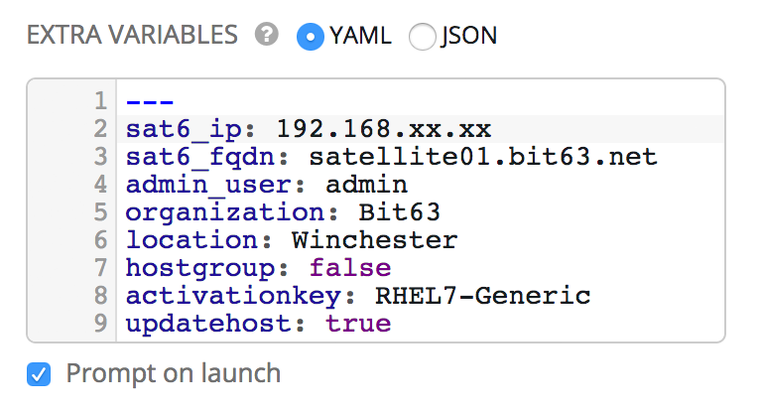Click line number 5 in the gutter
The image size is (760, 411).
tap(99, 212)
